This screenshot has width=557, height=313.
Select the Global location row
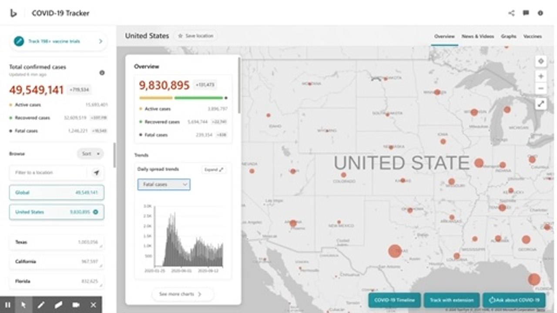click(57, 192)
